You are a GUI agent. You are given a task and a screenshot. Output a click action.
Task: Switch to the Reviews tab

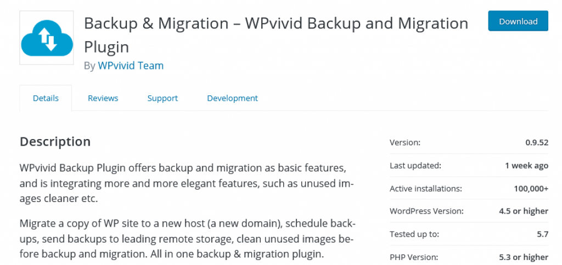pos(103,98)
